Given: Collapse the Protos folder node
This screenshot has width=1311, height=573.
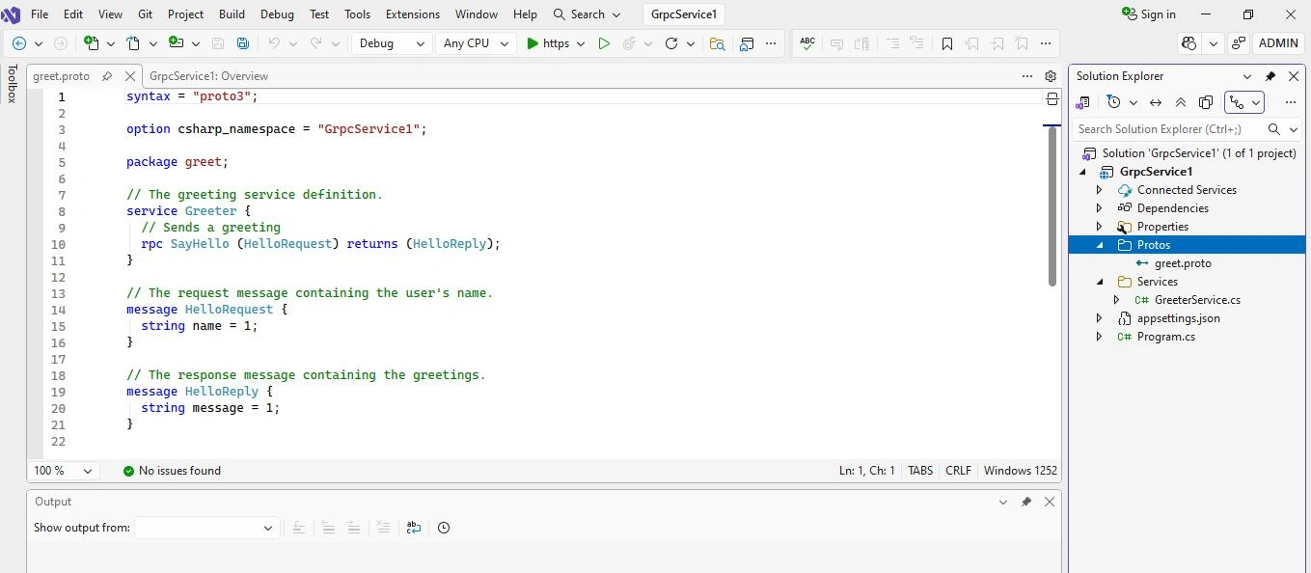Looking at the screenshot, I should coord(1100,245).
